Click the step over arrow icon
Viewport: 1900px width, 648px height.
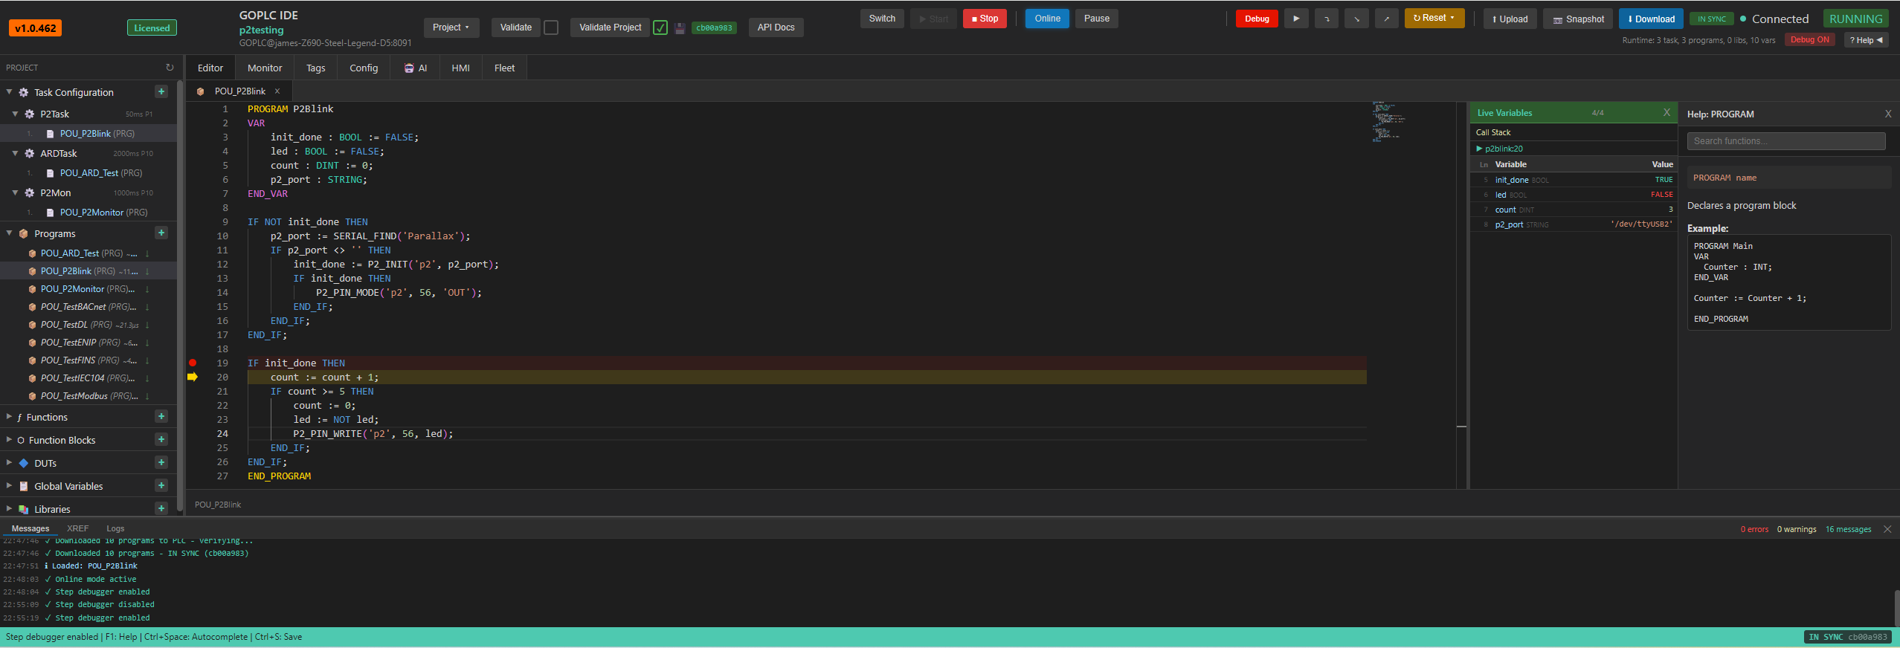[1327, 19]
